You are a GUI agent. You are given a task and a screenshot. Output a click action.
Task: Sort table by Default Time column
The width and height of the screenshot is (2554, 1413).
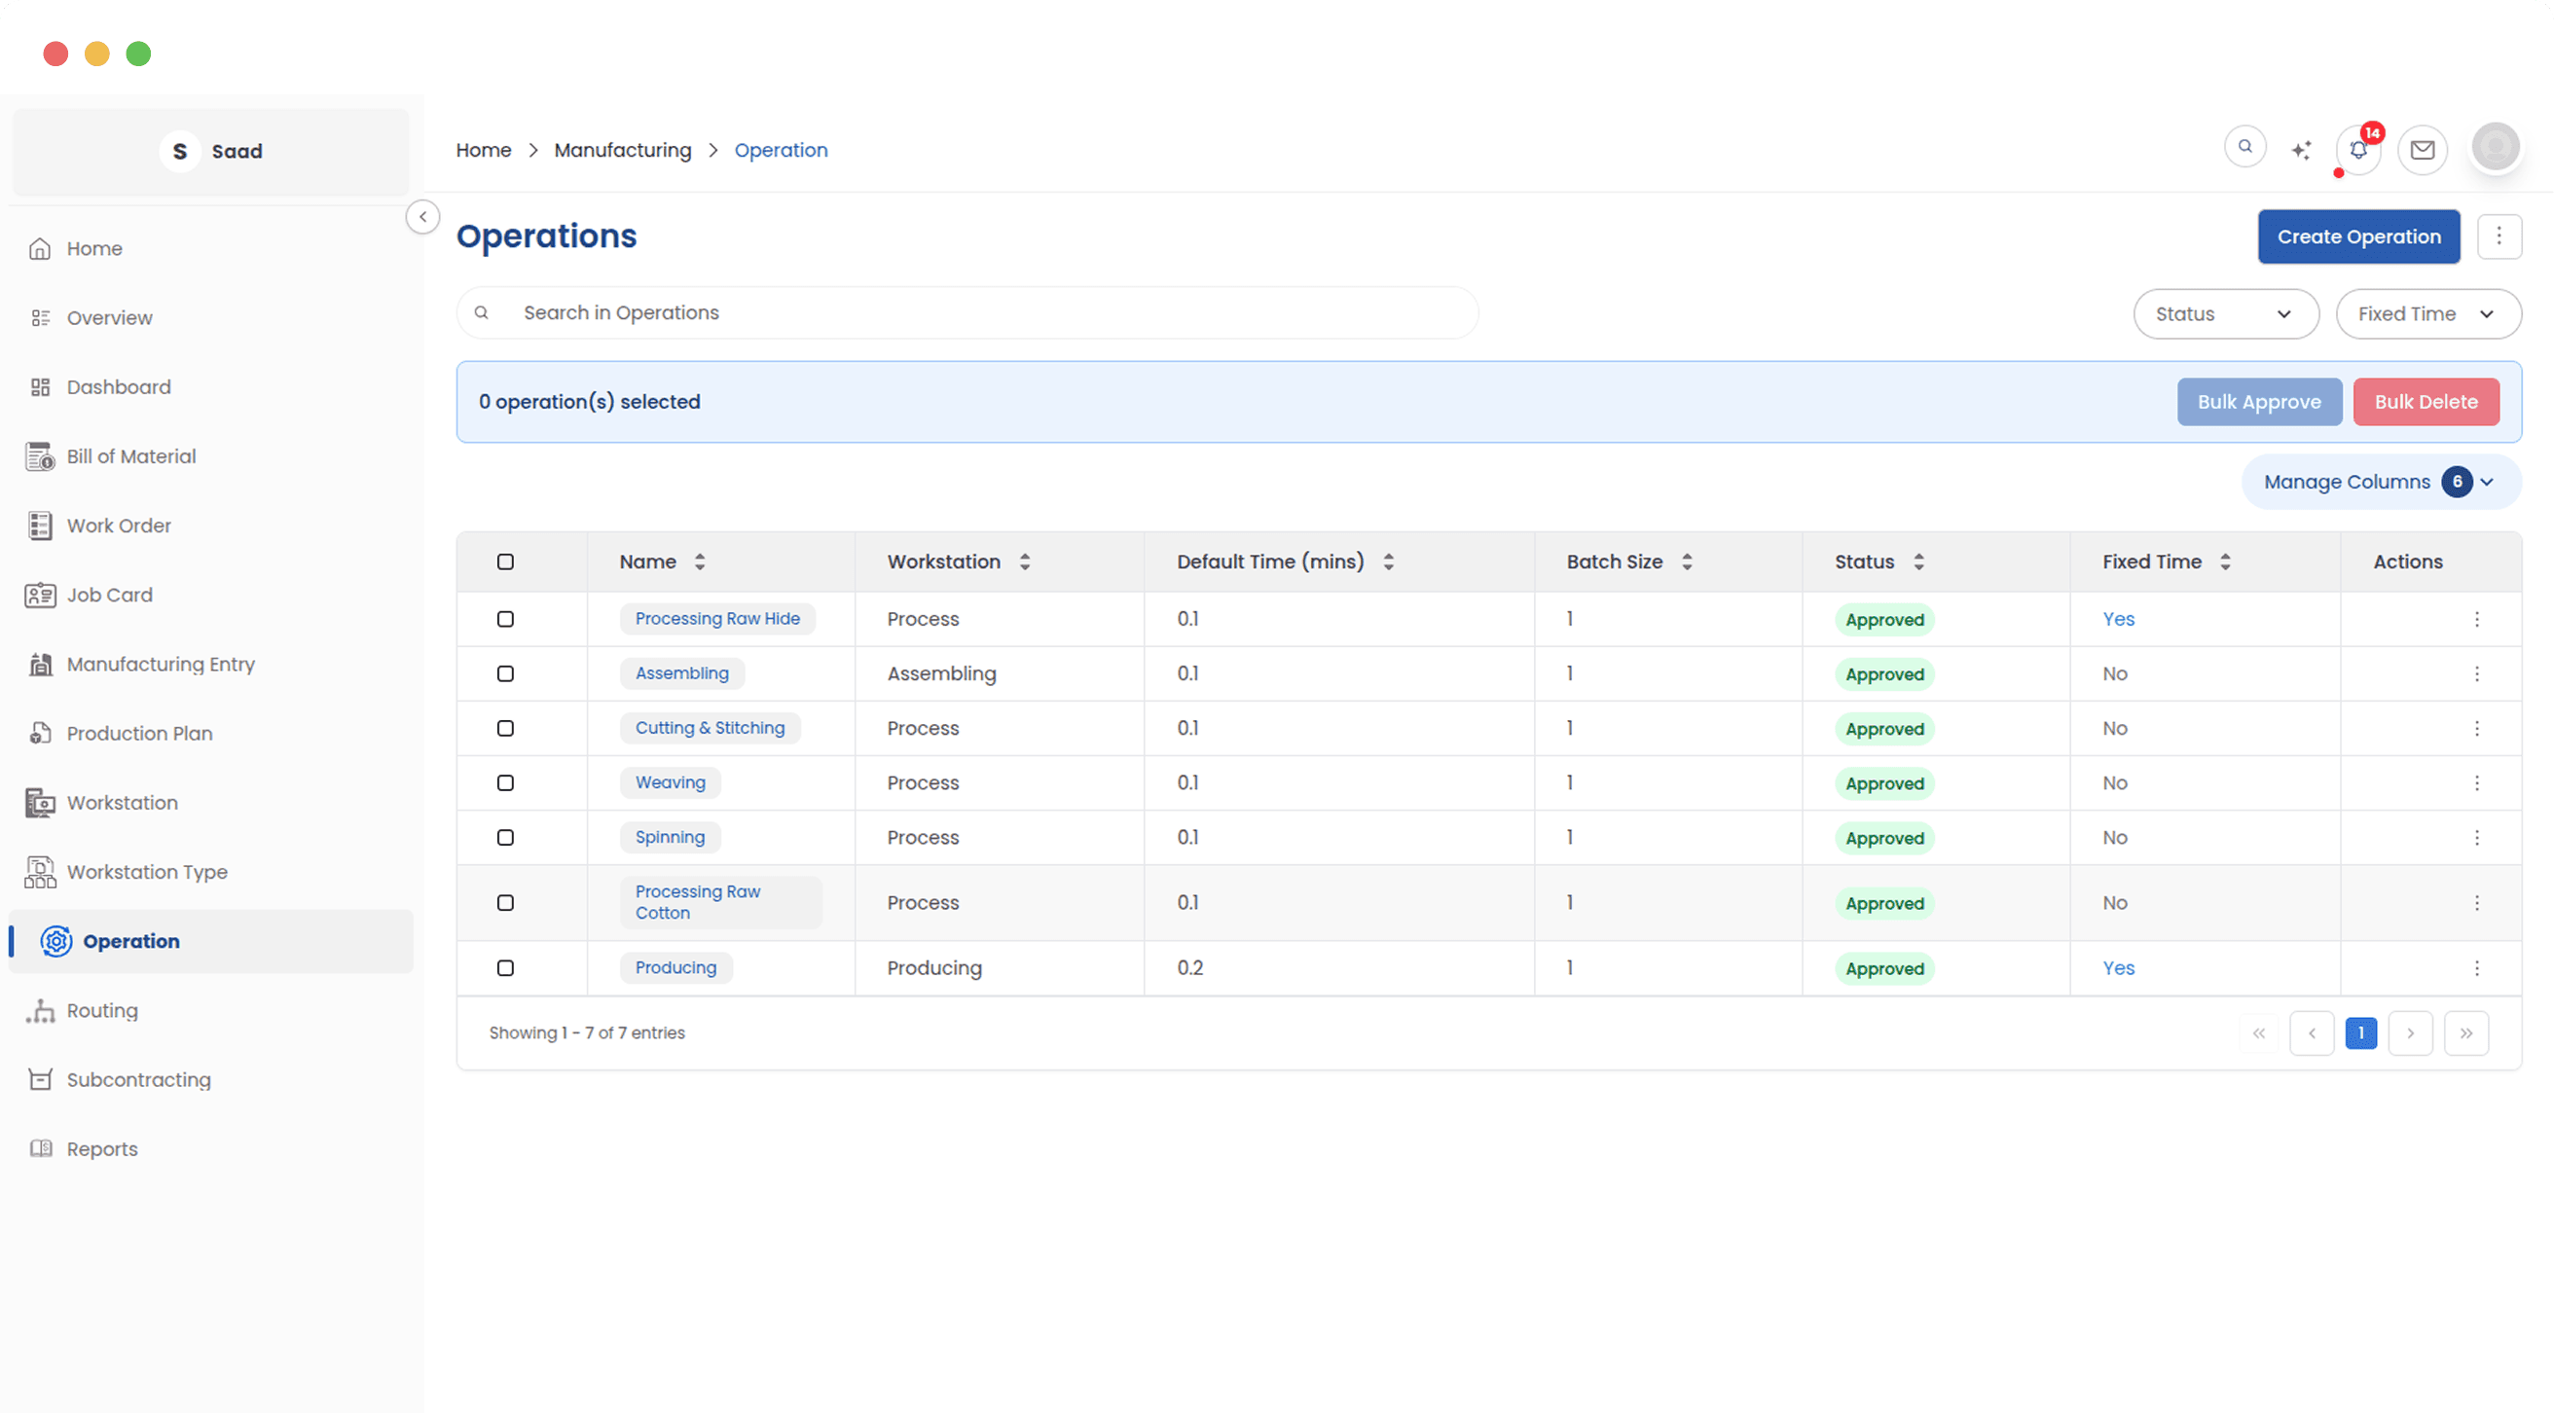[x=1388, y=562]
